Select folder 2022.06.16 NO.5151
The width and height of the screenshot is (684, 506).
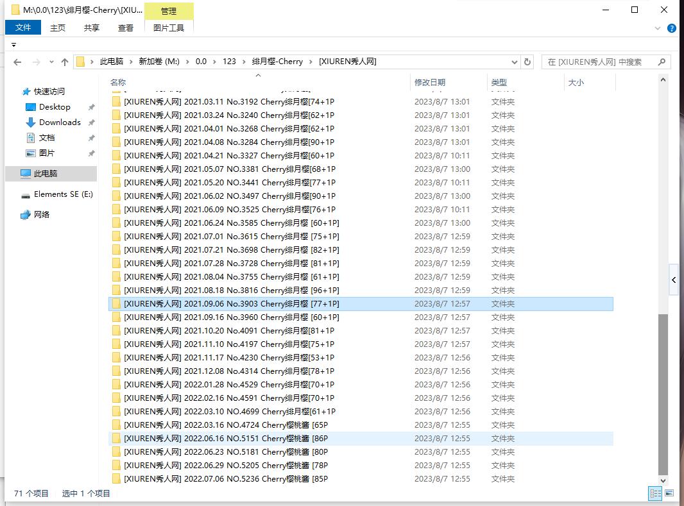(x=361, y=439)
